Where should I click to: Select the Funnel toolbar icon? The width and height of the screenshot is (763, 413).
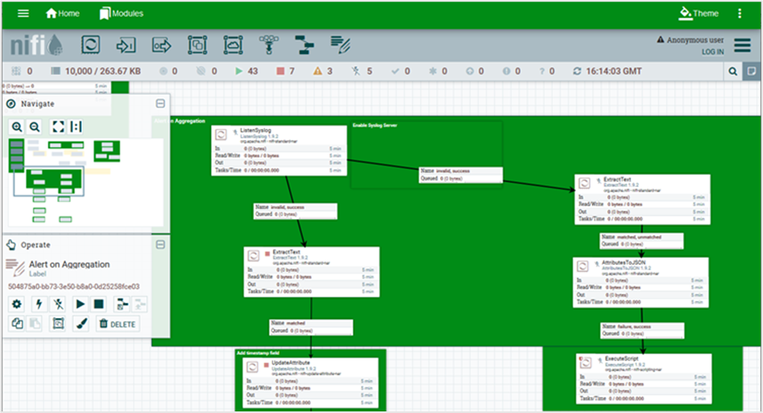click(x=268, y=44)
